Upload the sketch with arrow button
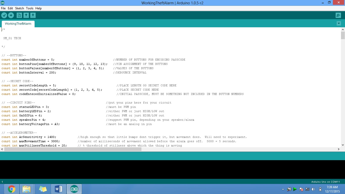The width and height of the screenshot is (345, 194). click(x=11, y=15)
